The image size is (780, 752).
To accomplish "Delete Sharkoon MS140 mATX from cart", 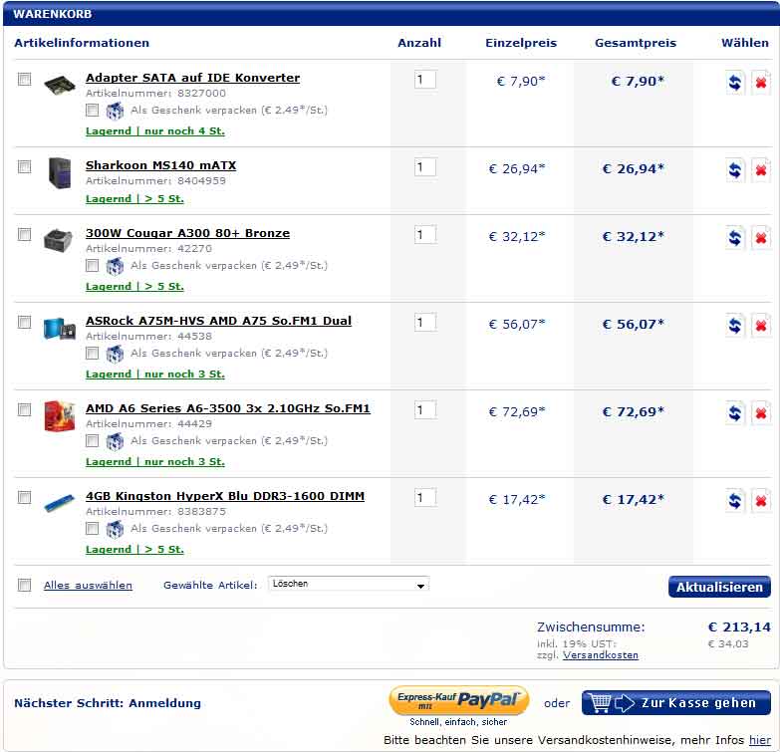I will [x=761, y=170].
